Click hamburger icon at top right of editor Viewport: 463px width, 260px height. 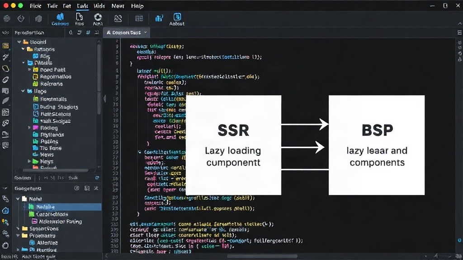[459, 32]
